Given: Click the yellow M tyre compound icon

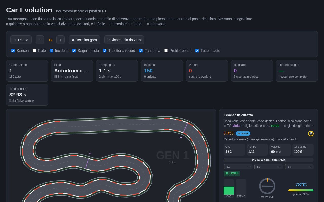Looking at the screenshot, I should pyautogui.click(x=311, y=134).
